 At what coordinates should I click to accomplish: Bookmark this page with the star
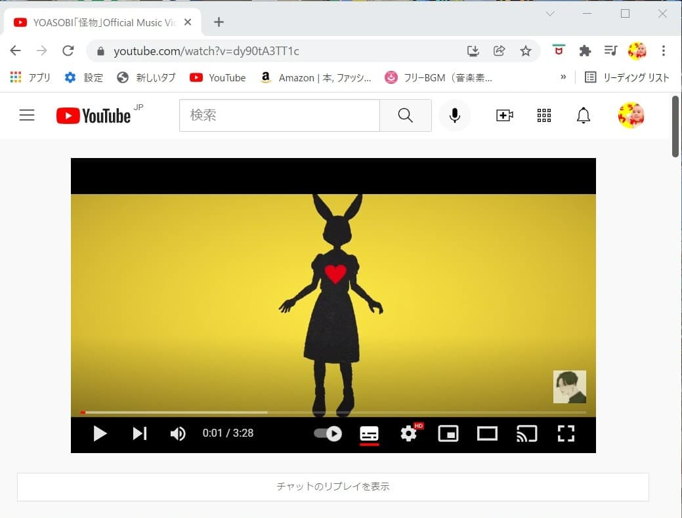pos(525,50)
